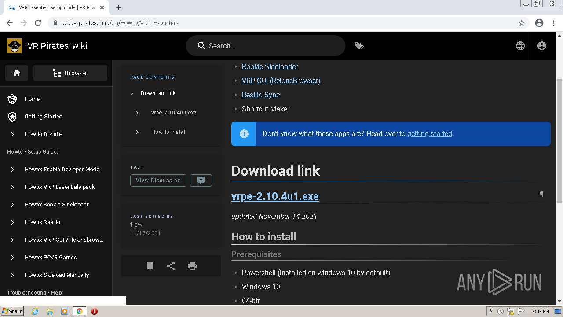Click the VR Pirates wiki logo icon
The height and width of the screenshot is (317, 563).
(15, 46)
